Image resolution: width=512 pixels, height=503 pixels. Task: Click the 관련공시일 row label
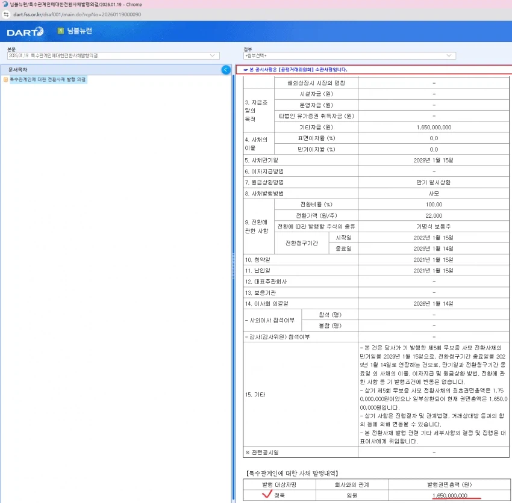pos(262,452)
